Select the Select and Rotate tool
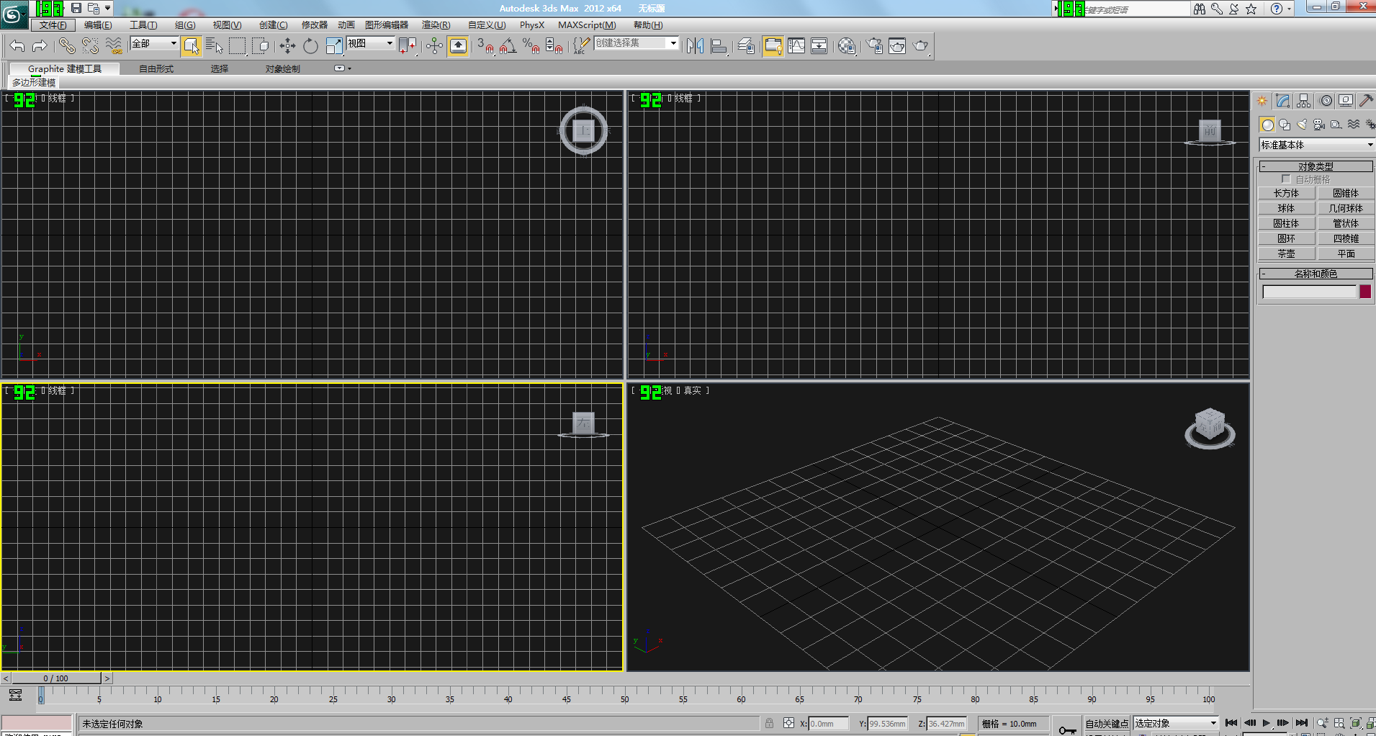Viewport: 1376px width, 736px height. click(x=310, y=45)
